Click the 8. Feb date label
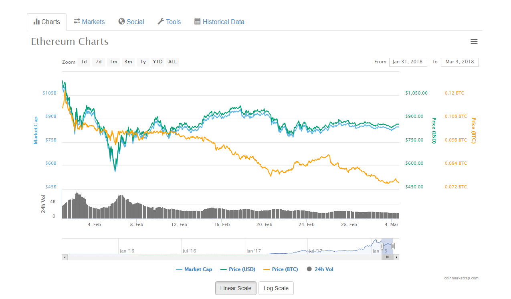Viewport: 511px width, 299px height. pyautogui.click(x=137, y=224)
